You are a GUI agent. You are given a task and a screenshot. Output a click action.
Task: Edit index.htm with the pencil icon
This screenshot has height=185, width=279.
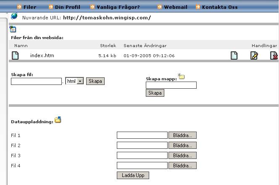pos(254,55)
